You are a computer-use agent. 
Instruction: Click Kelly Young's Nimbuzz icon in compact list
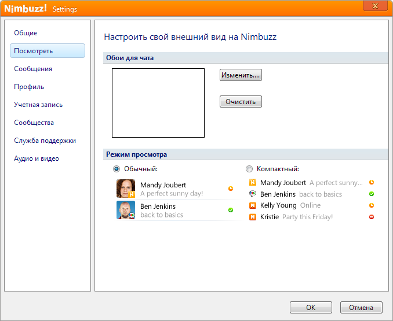coord(253,205)
